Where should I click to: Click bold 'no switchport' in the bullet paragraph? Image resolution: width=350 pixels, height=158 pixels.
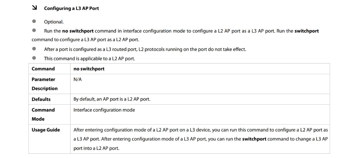point(78,31)
